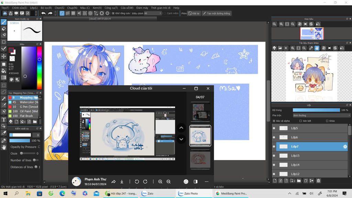Click the Undo arrow in toolbar

44,13
